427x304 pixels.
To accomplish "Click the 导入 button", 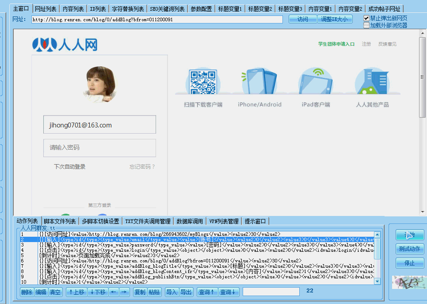I will (x=172, y=292).
